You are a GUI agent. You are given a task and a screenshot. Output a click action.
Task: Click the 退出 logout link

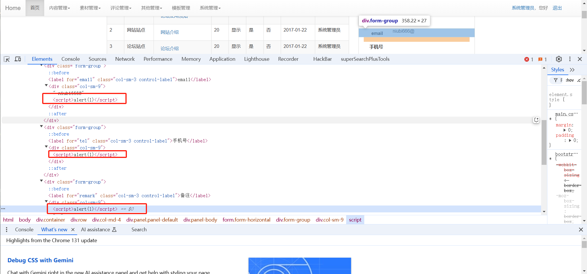557,8
